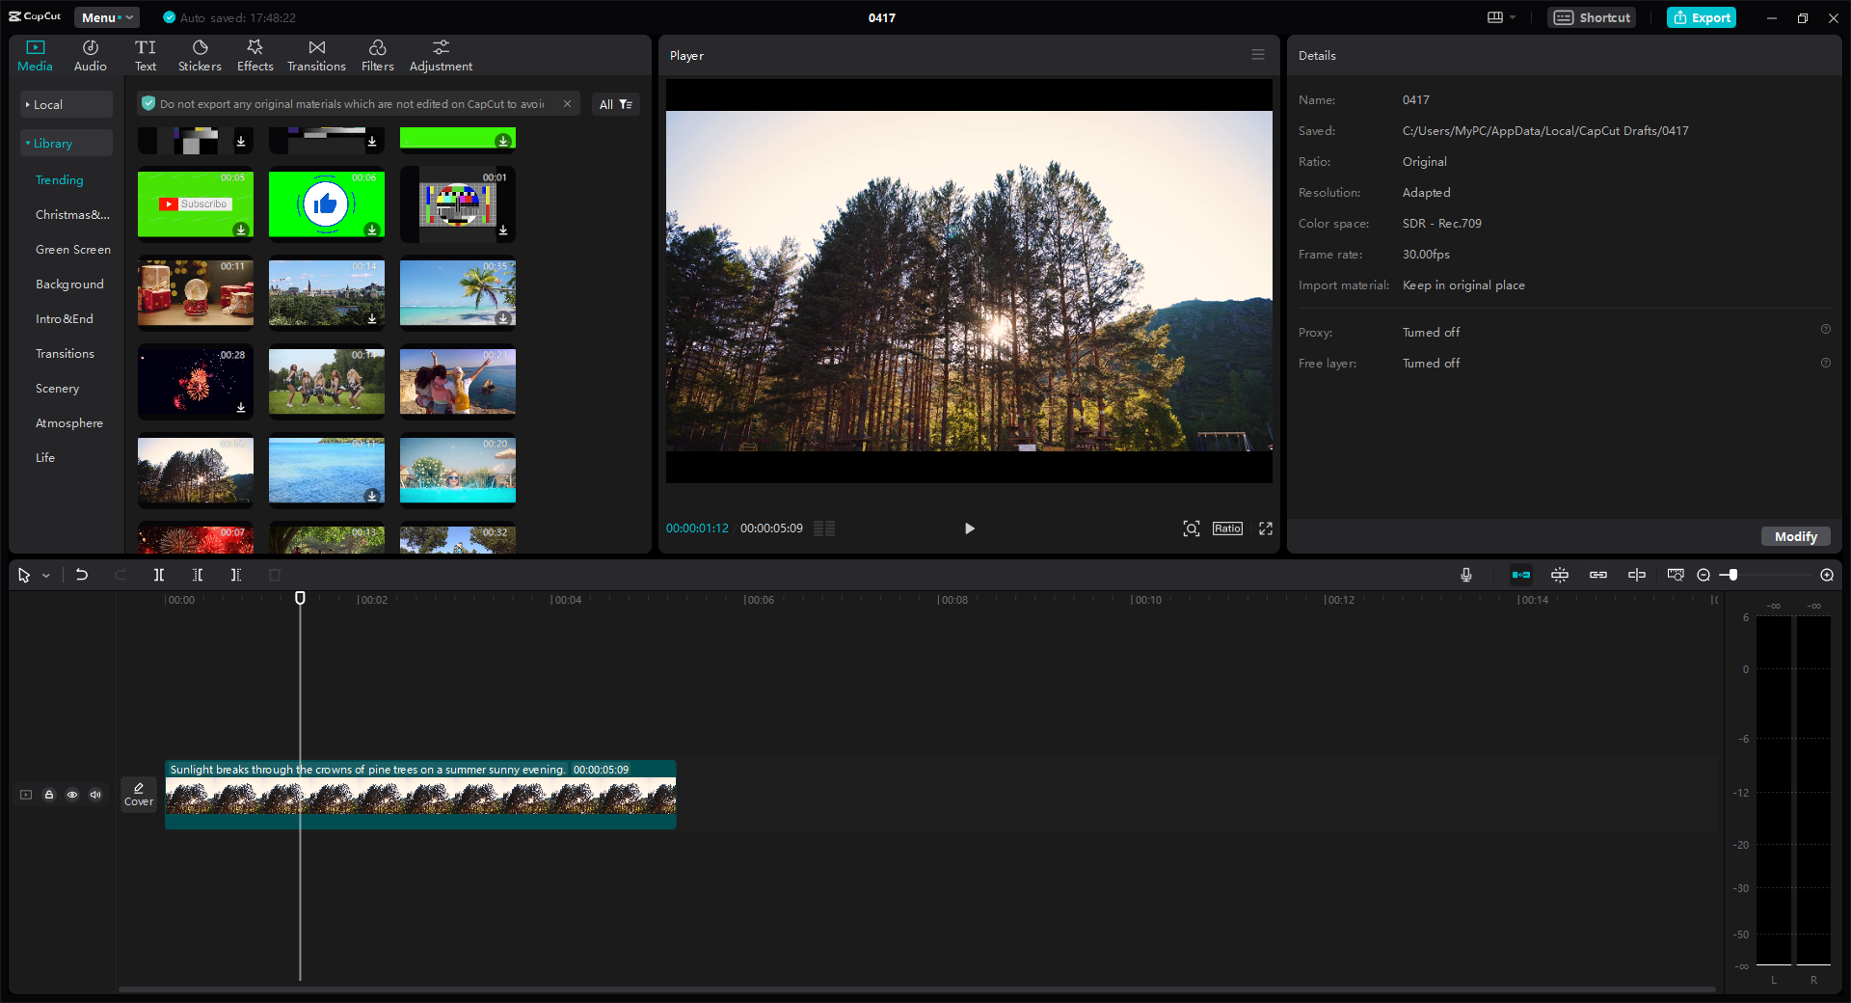Switch to the Audio tab
This screenshot has height=1003, width=1851.
(x=89, y=54)
